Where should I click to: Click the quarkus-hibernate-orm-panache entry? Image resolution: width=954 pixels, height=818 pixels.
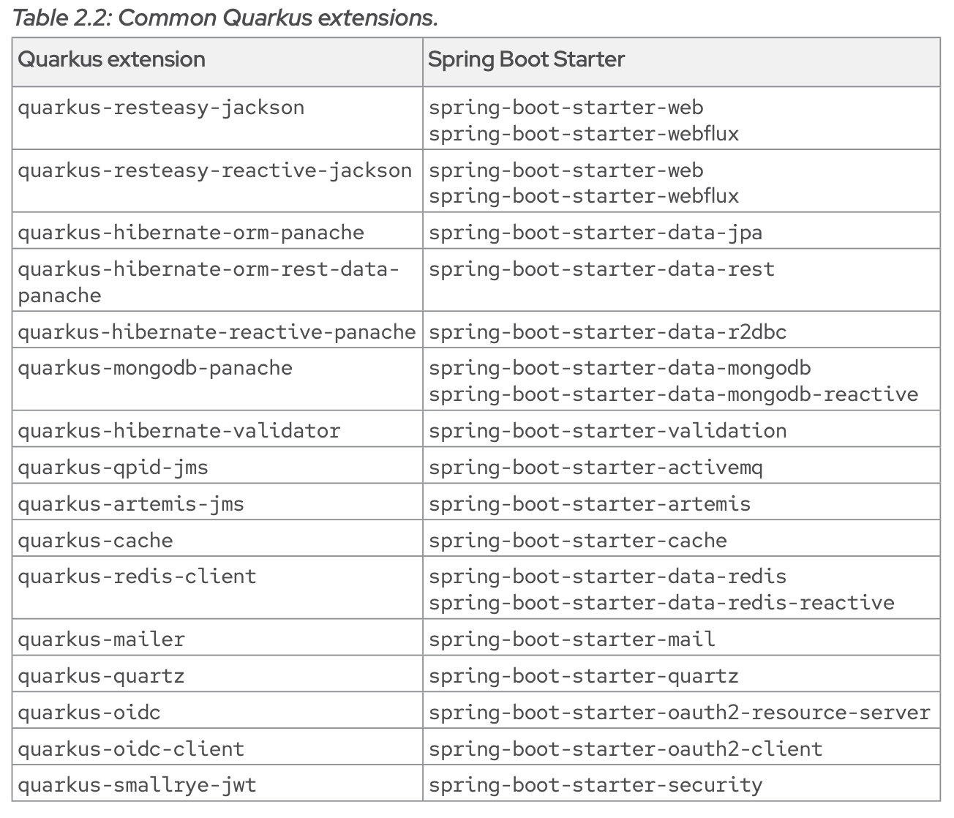[x=191, y=233]
